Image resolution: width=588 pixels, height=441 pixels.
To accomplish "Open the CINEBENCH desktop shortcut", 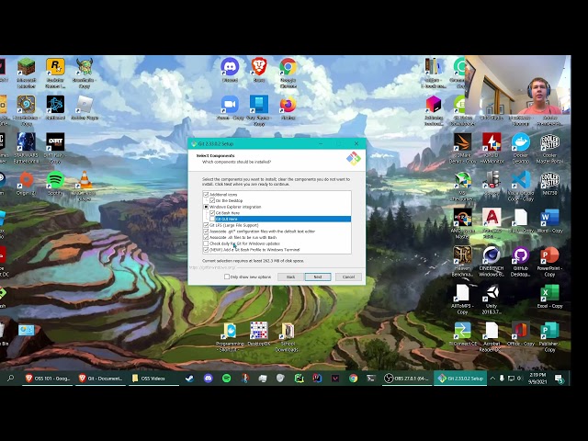I will click(x=492, y=261).
